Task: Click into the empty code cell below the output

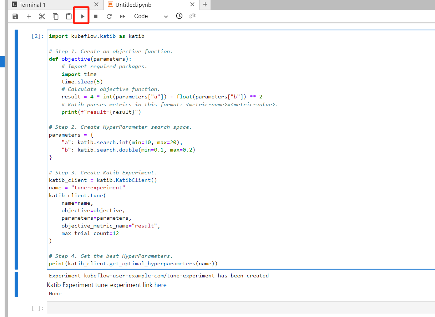Action: pyautogui.click(x=241, y=308)
